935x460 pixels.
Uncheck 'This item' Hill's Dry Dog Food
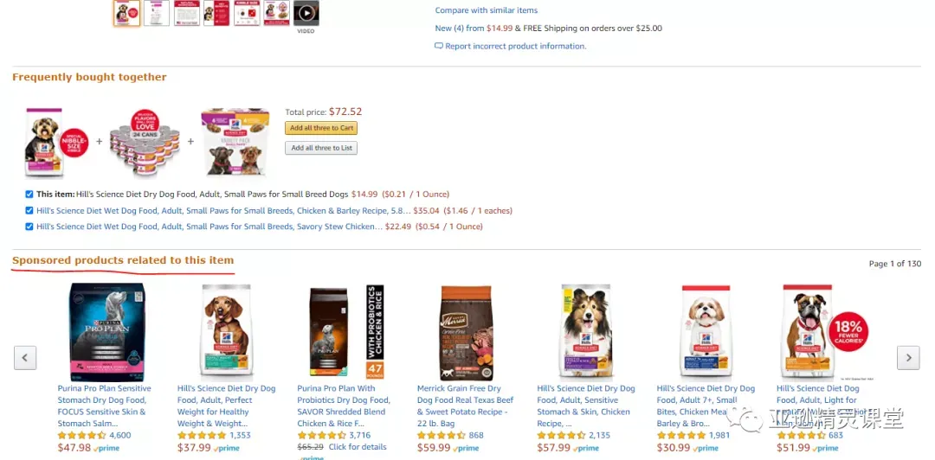(29, 195)
